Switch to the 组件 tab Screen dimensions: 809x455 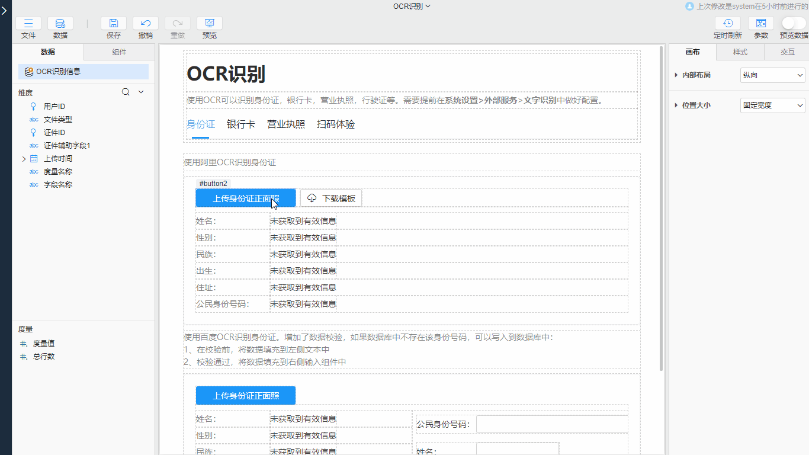click(119, 52)
